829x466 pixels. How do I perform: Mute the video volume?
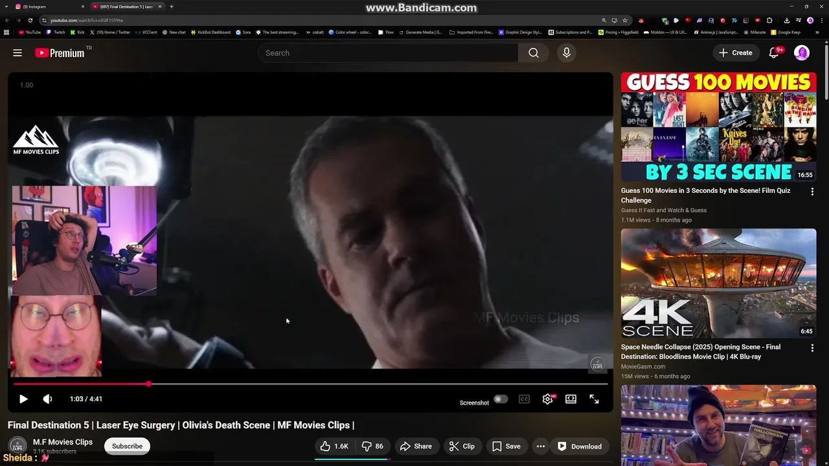[47, 399]
